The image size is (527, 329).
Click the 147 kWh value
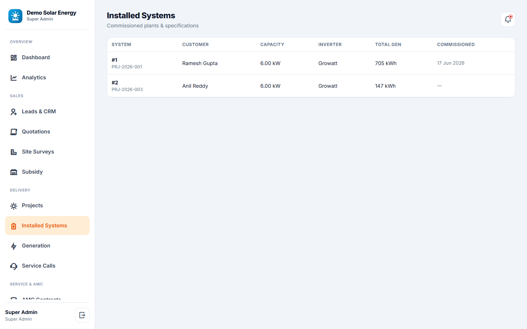(385, 86)
